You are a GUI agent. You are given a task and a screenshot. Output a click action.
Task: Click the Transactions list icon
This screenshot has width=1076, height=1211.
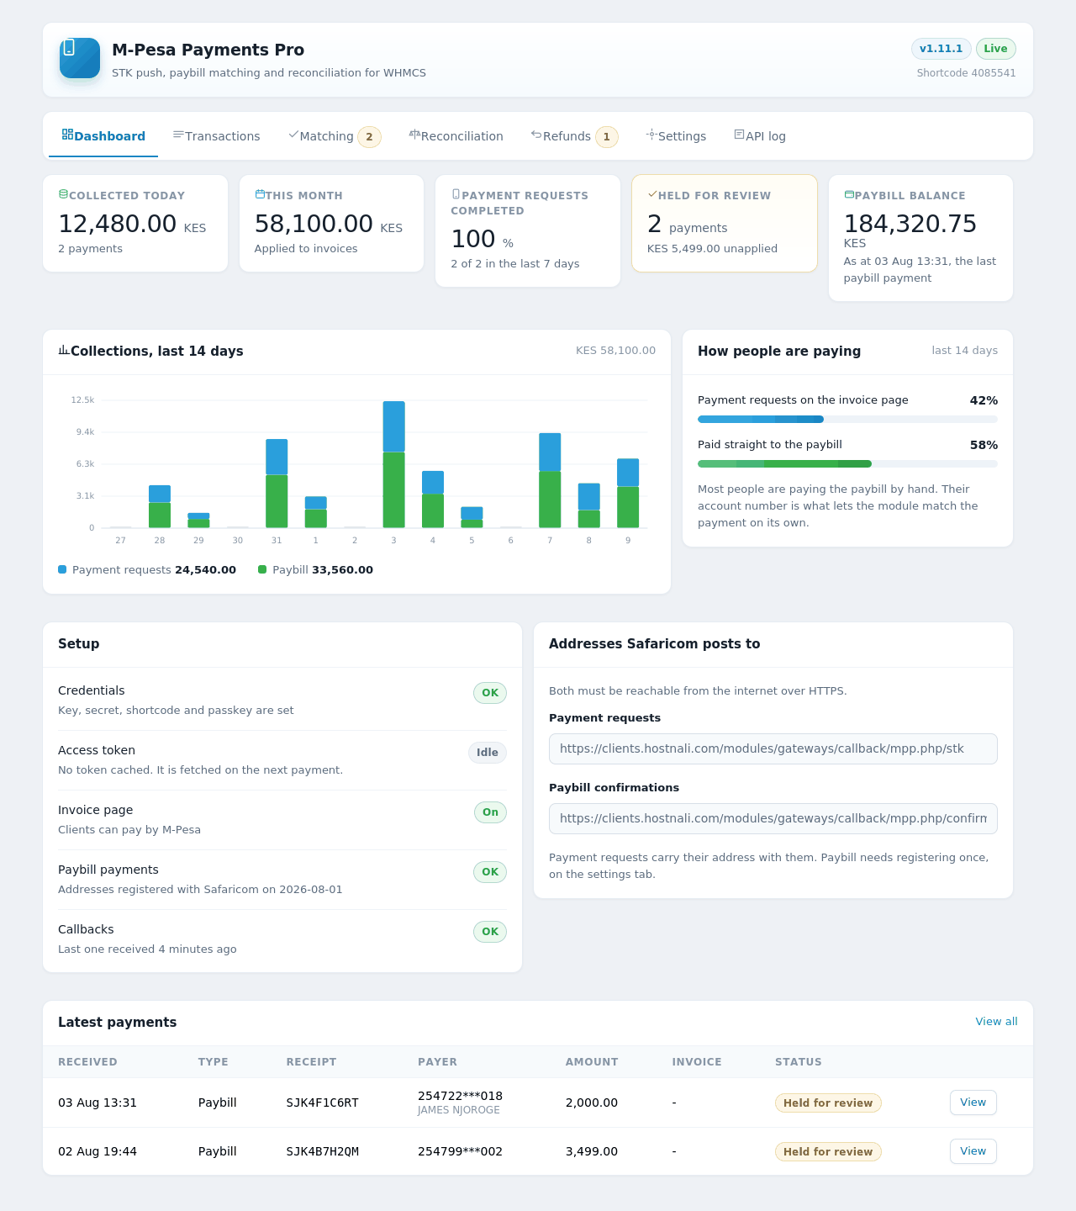tap(178, 135)
